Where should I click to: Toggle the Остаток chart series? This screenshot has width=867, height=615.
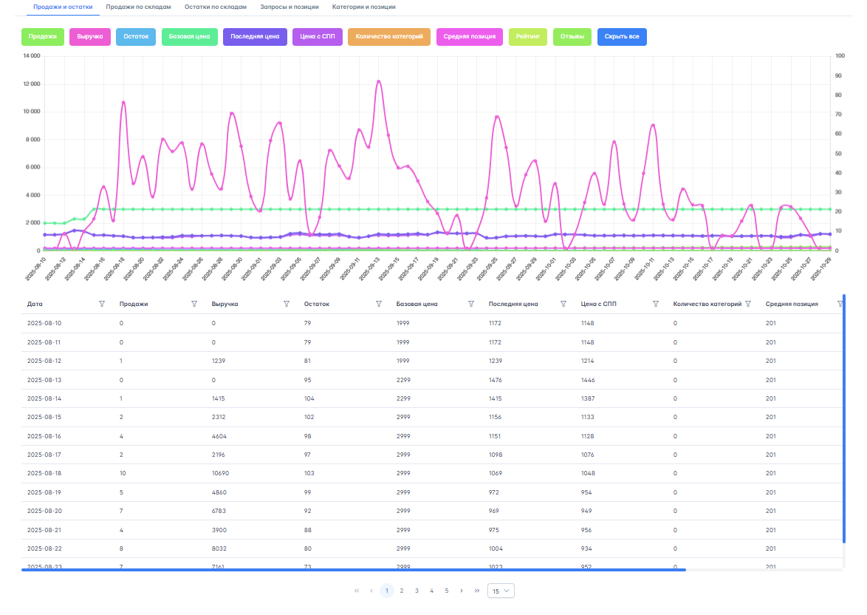point(136,36)
